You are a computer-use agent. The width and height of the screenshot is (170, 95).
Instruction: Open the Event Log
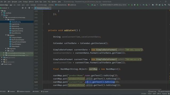click(x=152, y=92)
